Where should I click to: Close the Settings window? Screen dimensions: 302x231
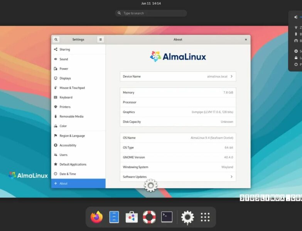246,40
